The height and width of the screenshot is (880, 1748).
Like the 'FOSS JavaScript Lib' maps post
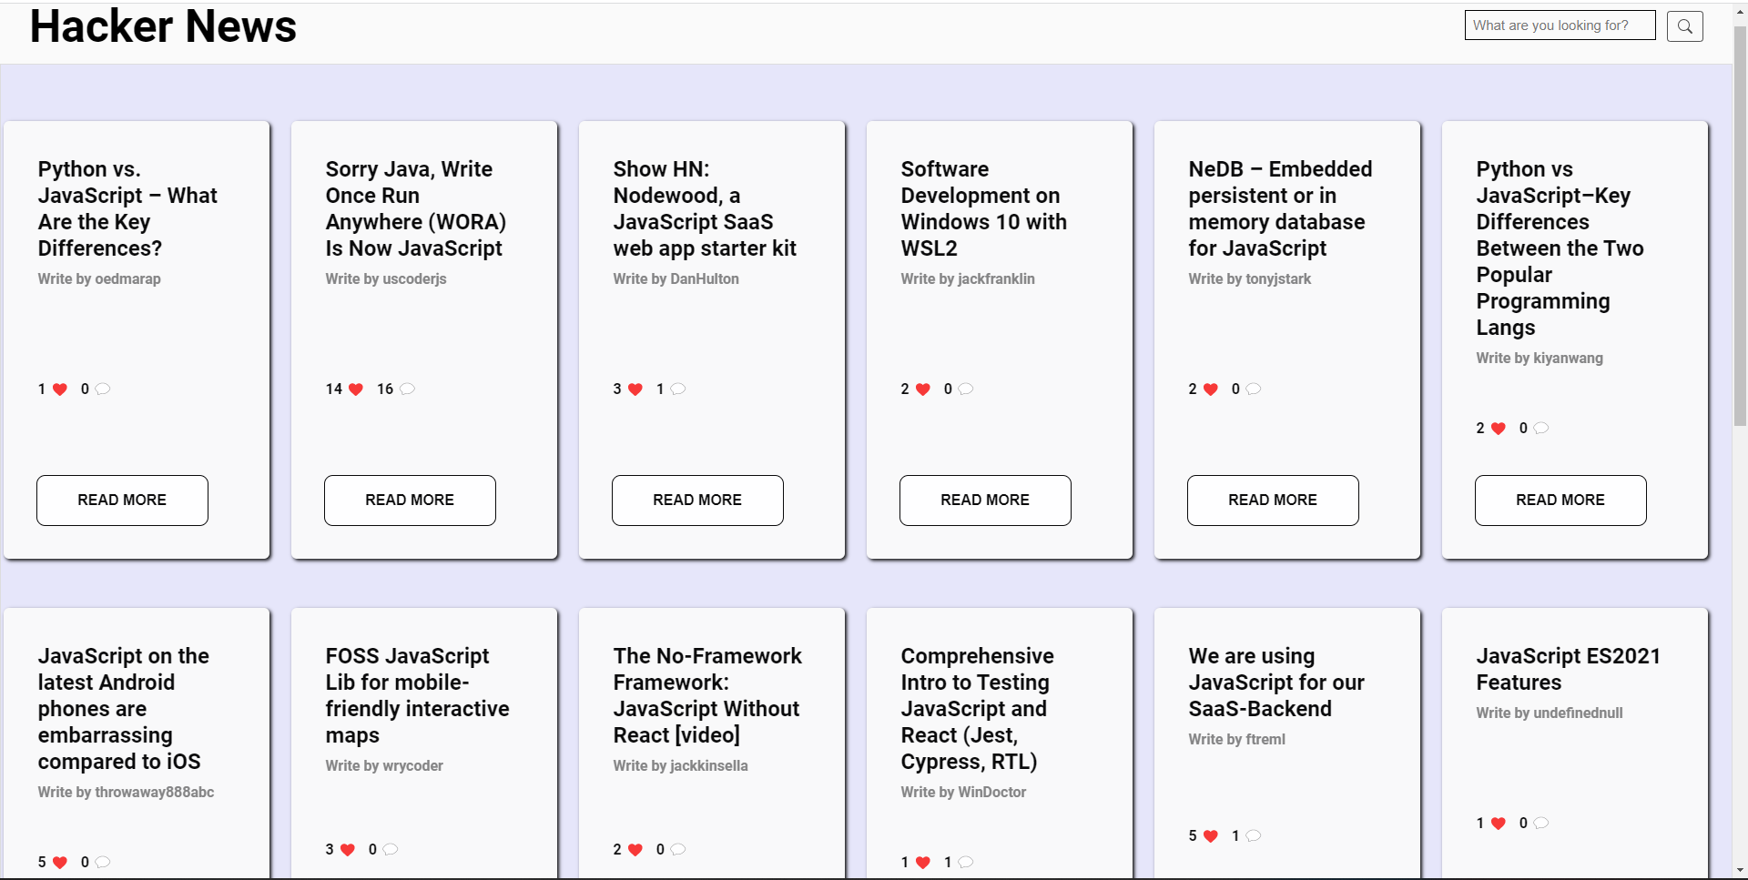coord(348,850)
